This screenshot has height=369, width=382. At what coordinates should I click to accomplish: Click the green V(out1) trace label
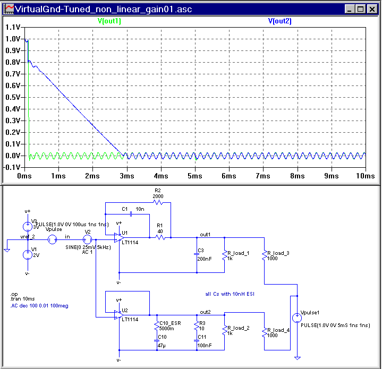[109, 21]
